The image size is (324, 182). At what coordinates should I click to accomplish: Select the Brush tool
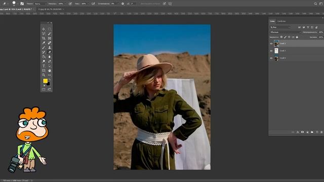(44, 48)
